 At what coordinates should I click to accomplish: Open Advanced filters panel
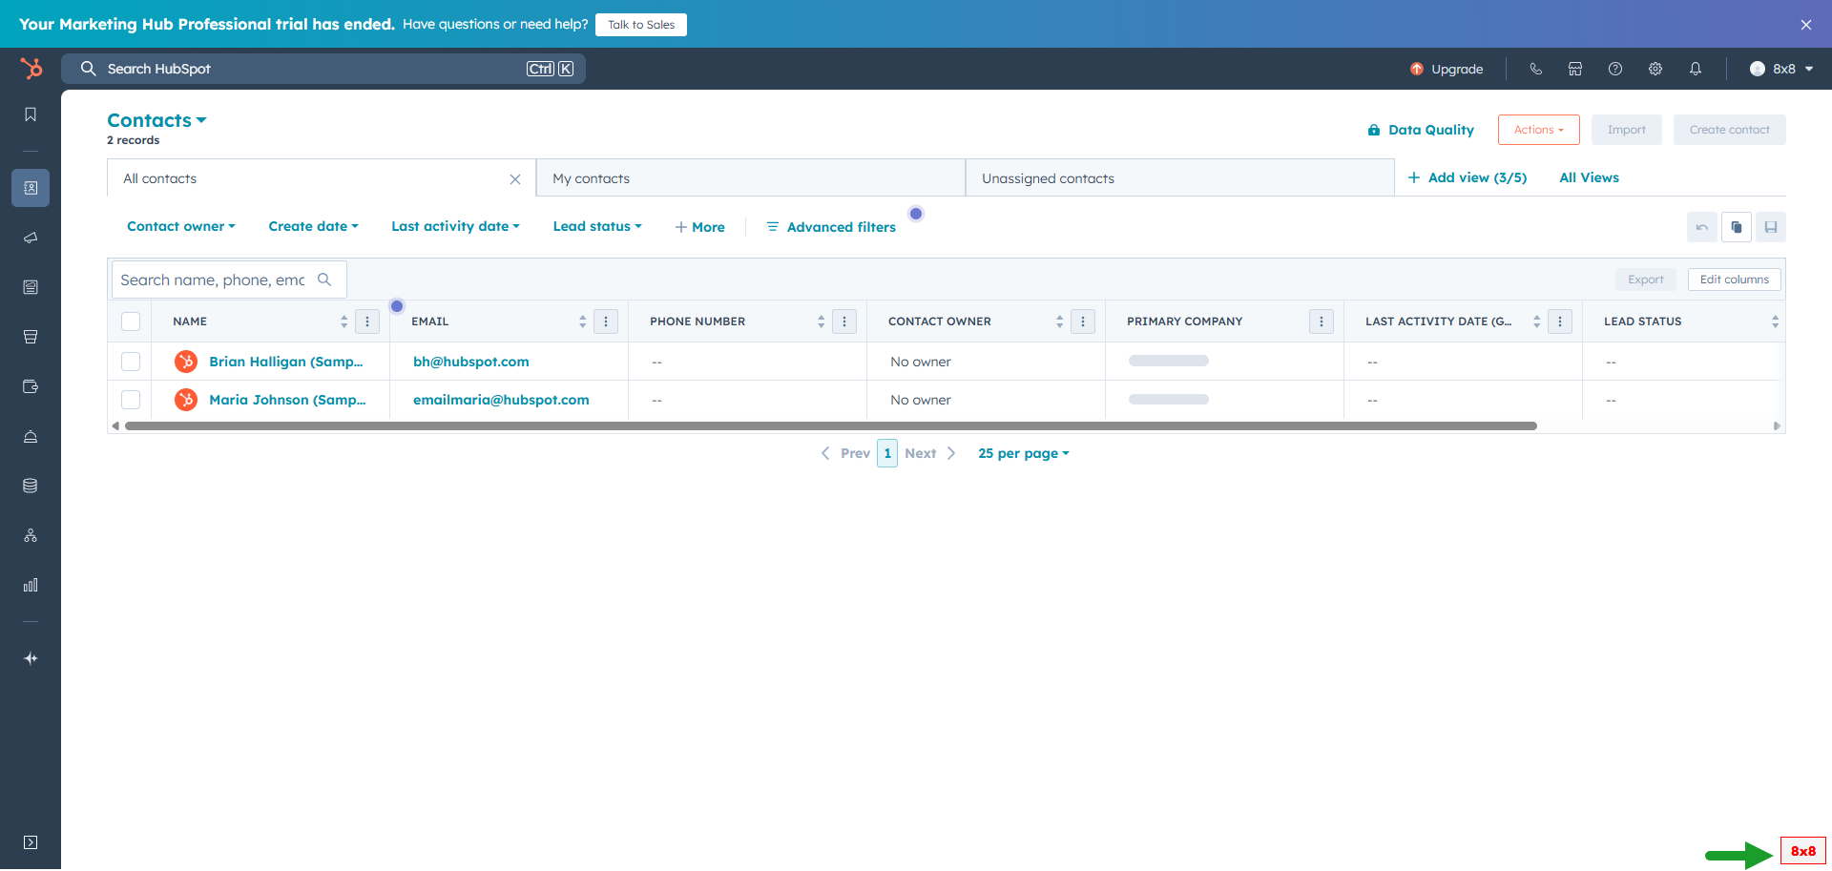pos(831,227)
